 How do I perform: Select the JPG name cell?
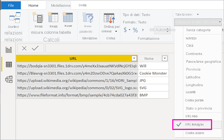click(153, 81)
